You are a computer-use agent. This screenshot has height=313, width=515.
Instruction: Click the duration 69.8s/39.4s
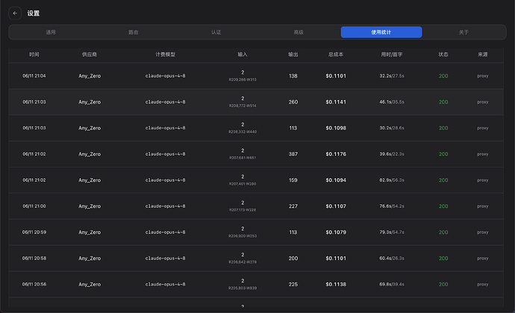point(392,284)
